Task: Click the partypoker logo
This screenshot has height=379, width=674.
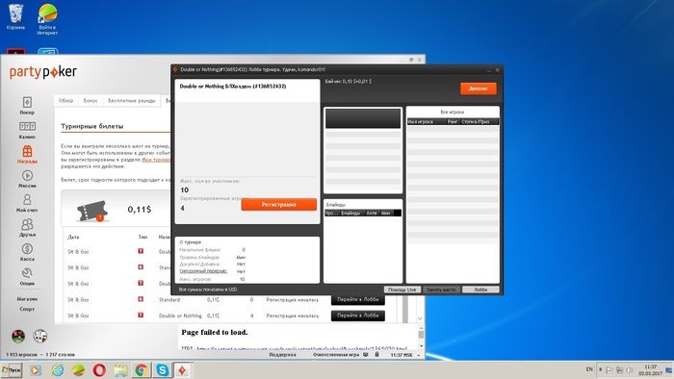Action: [x=43, y=72]
